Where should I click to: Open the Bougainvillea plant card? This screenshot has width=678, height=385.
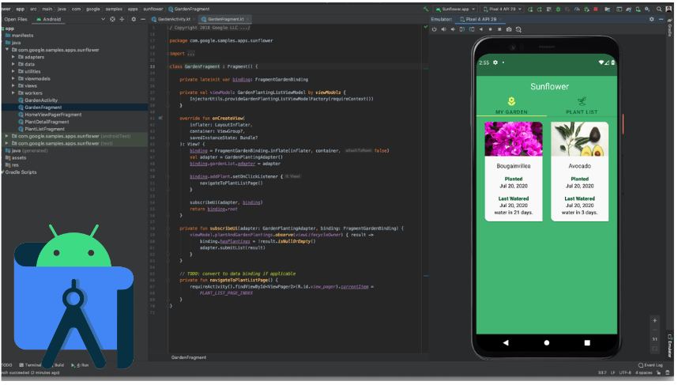coord(514,172)
